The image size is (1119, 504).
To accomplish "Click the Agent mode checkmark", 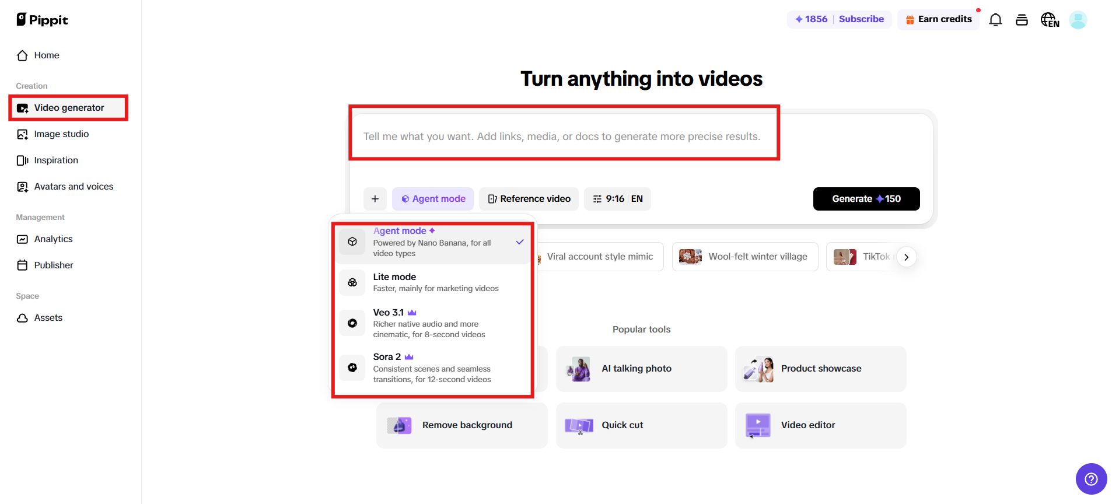I will (x=520, y=242).
